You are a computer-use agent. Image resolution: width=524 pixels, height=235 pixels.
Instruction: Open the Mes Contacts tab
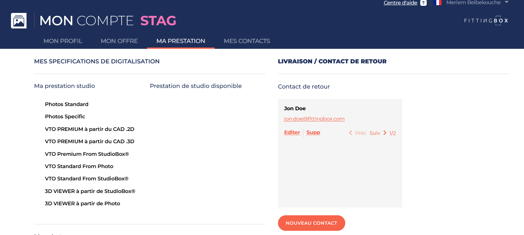[x=247, y=41]
